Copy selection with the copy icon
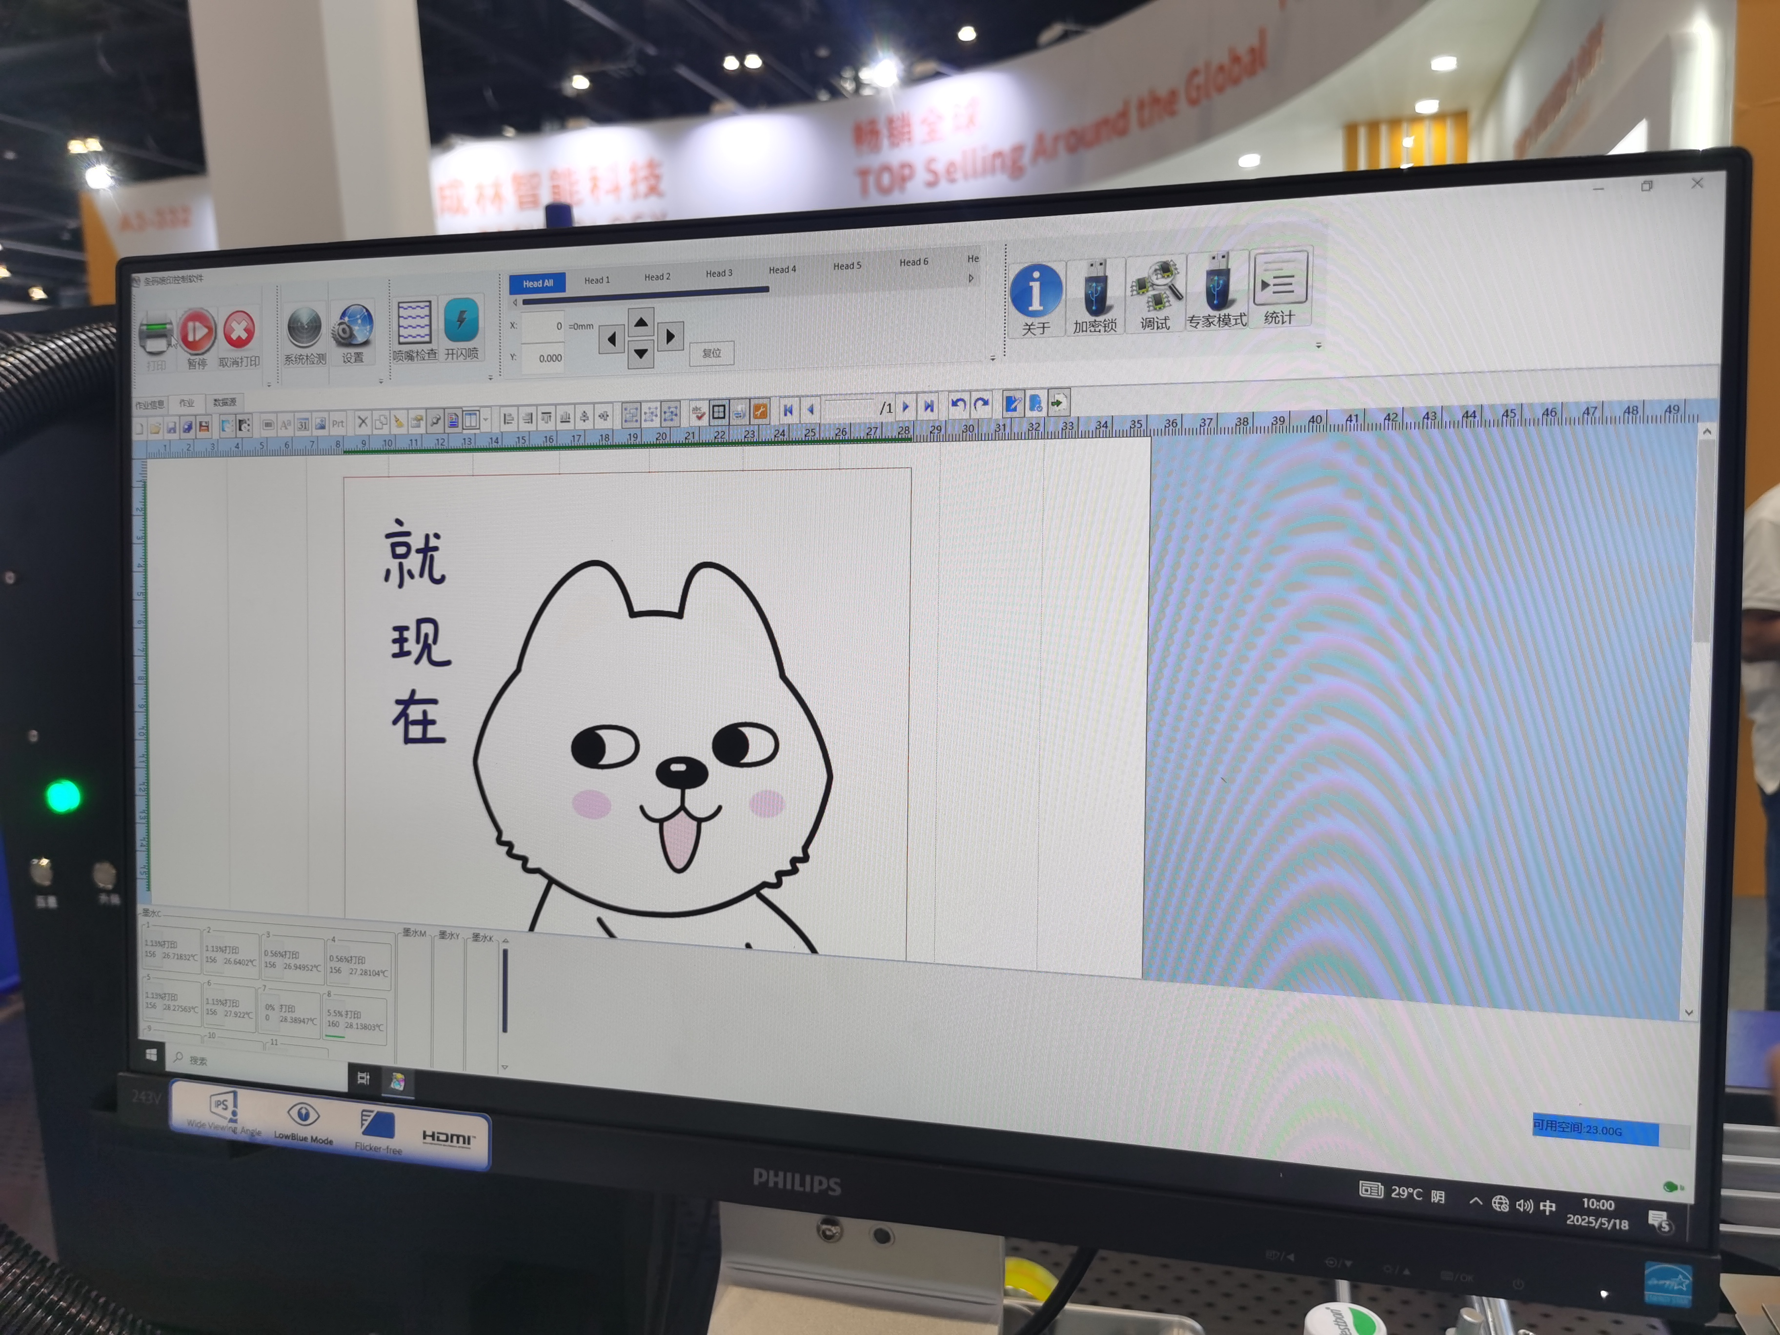Image resolution: width=1780 pixels, height=1335 pixels. (x=381, y=422)
